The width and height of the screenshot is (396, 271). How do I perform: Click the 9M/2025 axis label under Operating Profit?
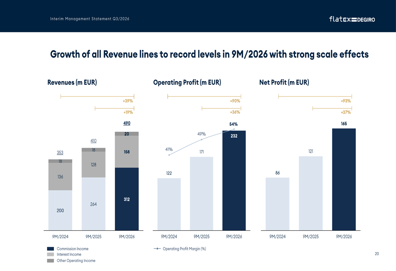(x=202, y=237)
